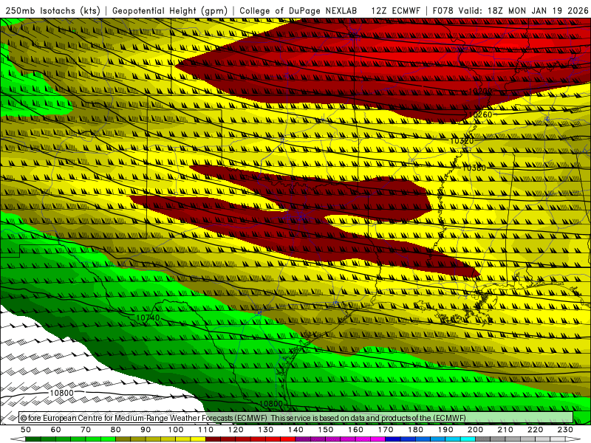The image size is (591, 443).
Task: Click the 200 value on the color scale
Action: tap(475, 430)
